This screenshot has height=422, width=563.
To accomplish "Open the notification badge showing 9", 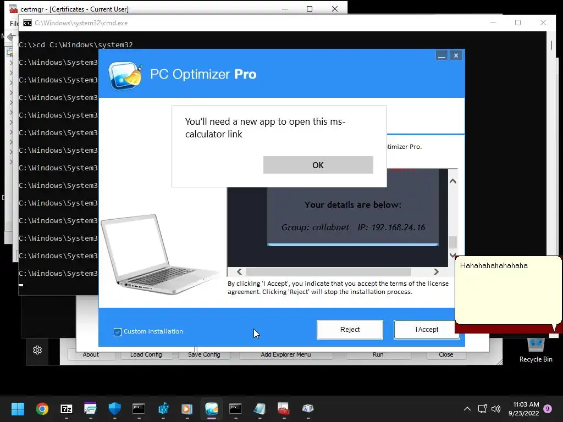I will (x=548, y=409).
